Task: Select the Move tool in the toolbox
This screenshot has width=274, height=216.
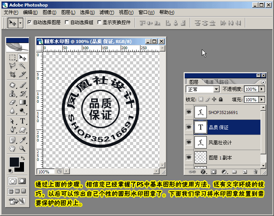Action: point(23,57)
